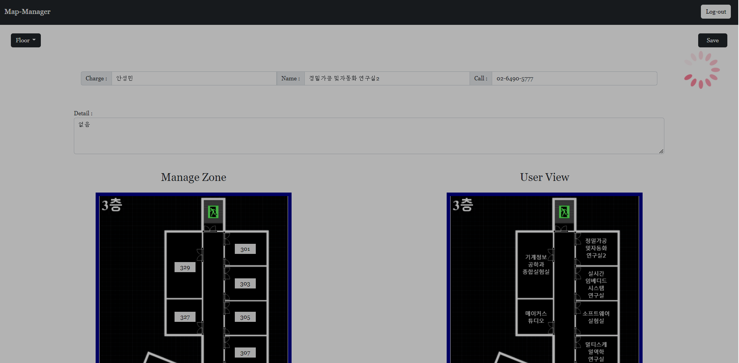Choose room 305 in Manage Zone map
The width and height of the screenshot is (739, 363).
coord(245,317)
